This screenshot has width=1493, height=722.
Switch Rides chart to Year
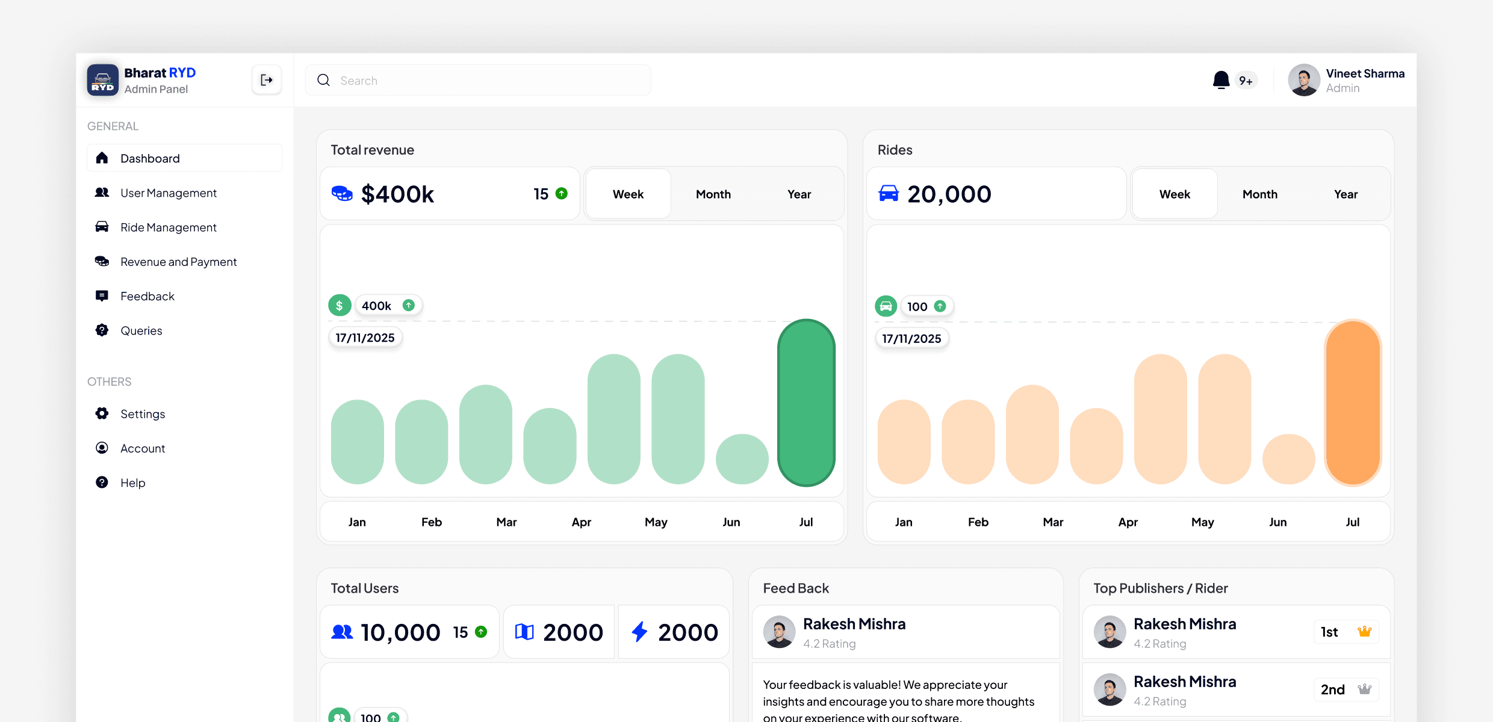(1346, 194)
